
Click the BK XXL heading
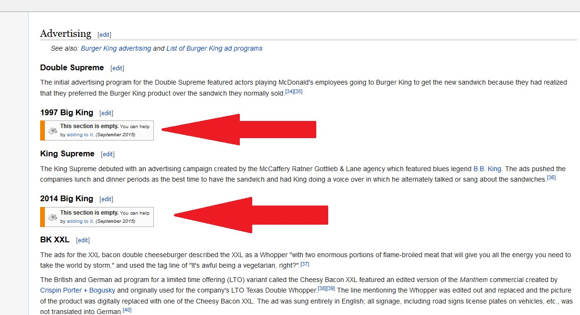click(x=54, y=240)
